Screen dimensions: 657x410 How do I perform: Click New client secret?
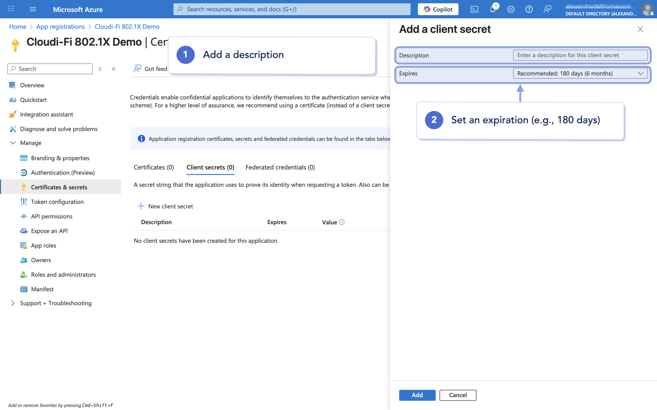coord(165,206)
